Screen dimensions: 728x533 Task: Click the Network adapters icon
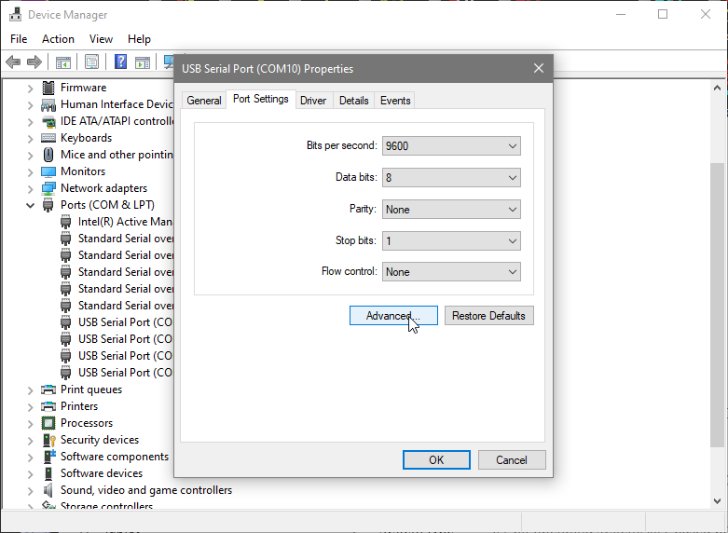click(48, 188)
